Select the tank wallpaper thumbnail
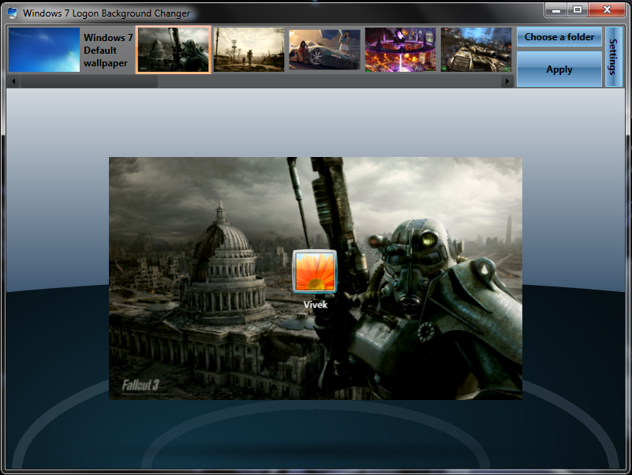This screenshot has height=475, width=632. (476, 49)
